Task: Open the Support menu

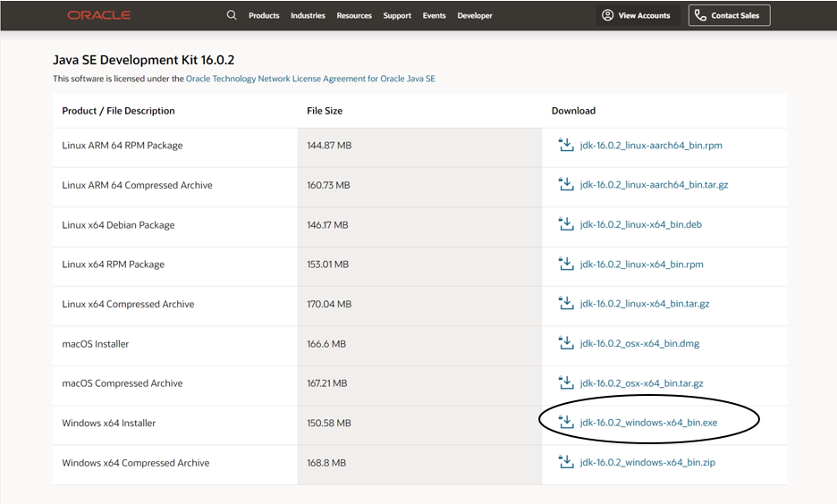Action: tap(397, 15)
